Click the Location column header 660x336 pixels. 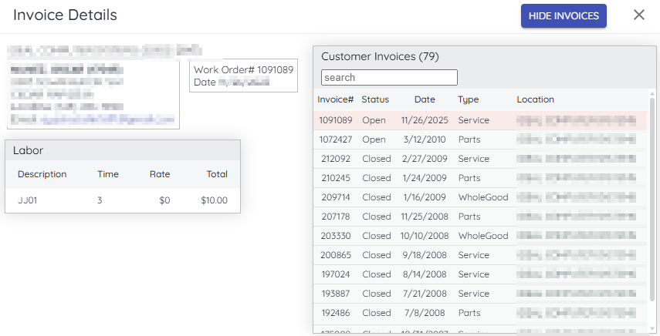(x=535, y=99)
